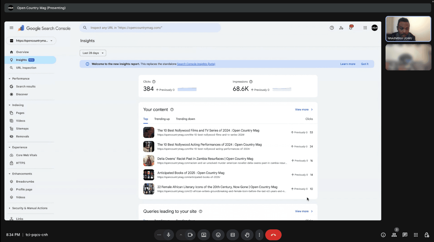The width and height of the screenshot is (434, 242).
Task: Mute microphone in the meeting toolbar
Action: point(168,235)
